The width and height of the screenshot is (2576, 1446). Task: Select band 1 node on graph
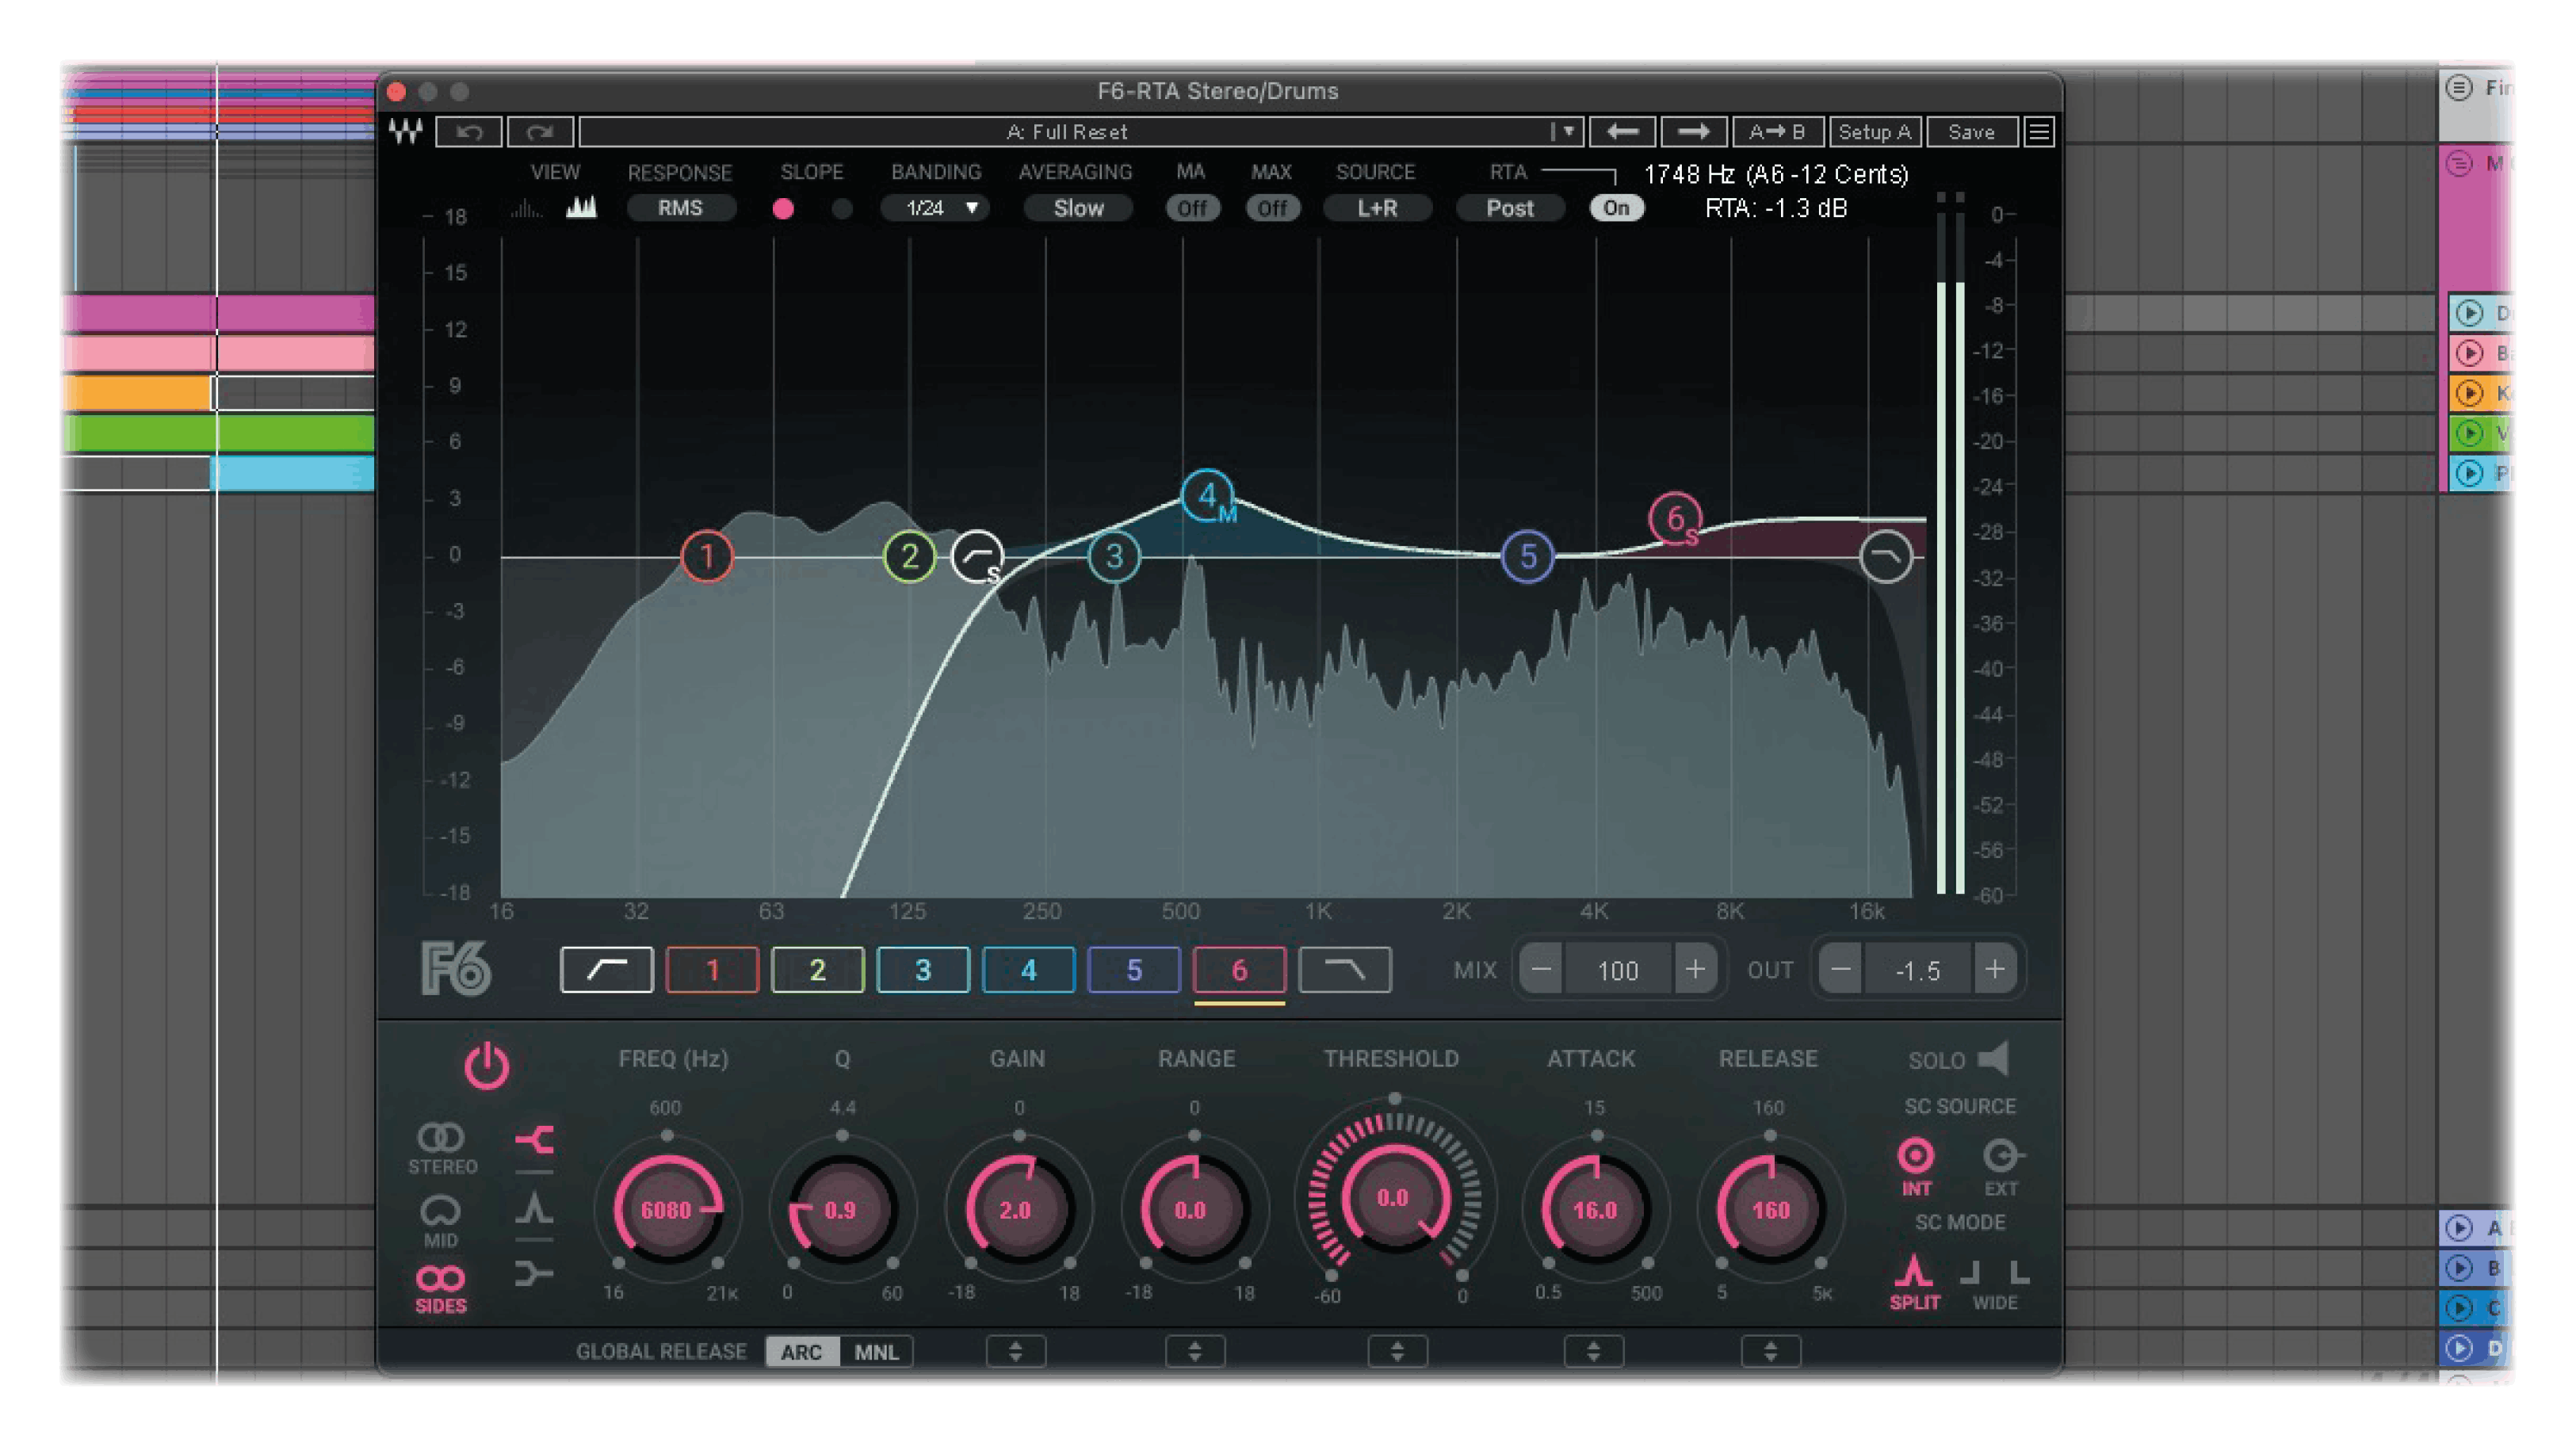click(x=707, y=557)
